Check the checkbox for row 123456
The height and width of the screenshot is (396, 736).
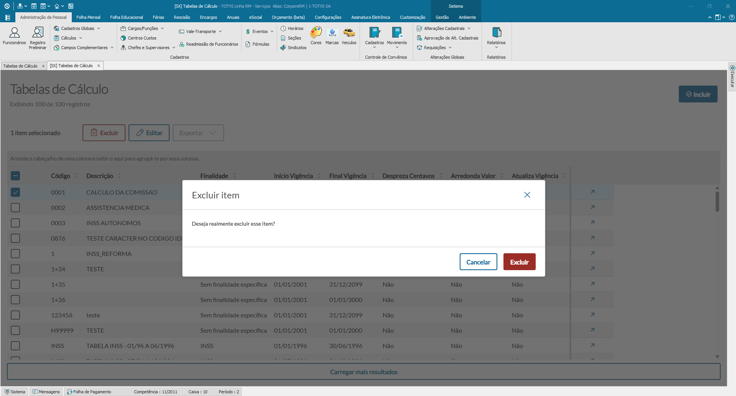pyautogui.click(x=15, y=315)
